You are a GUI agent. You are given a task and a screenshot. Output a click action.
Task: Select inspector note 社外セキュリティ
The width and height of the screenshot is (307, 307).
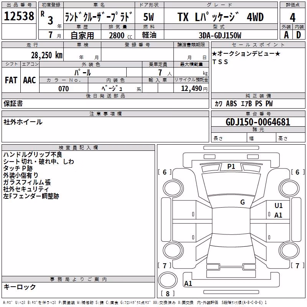(26, 189)
